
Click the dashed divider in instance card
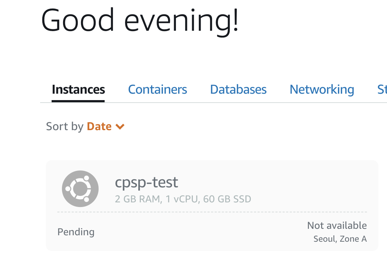[212, 212]
